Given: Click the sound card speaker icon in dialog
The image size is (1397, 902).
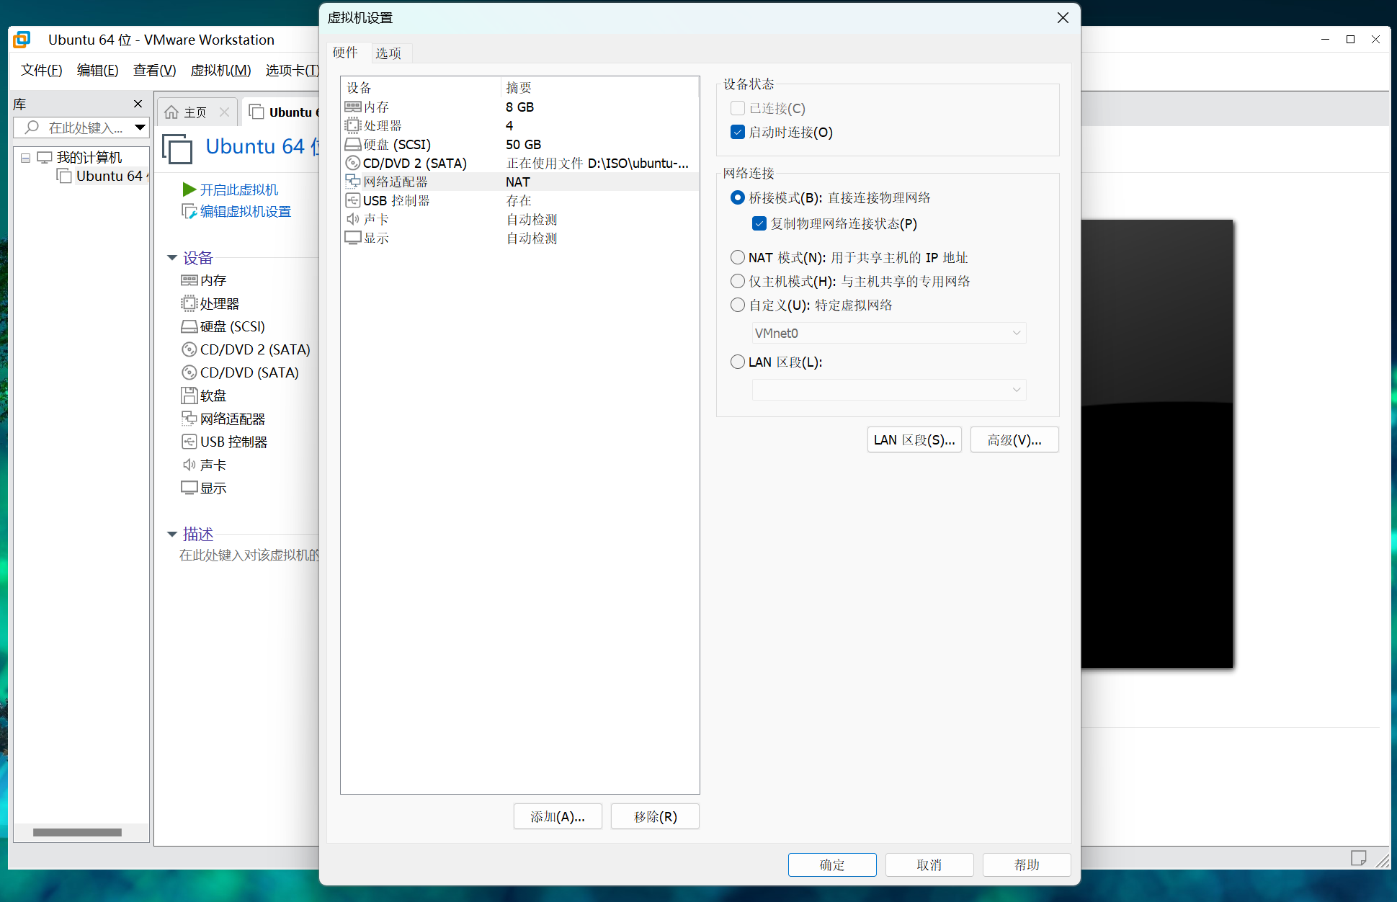Looking at the screenshot, I should 352,219.
